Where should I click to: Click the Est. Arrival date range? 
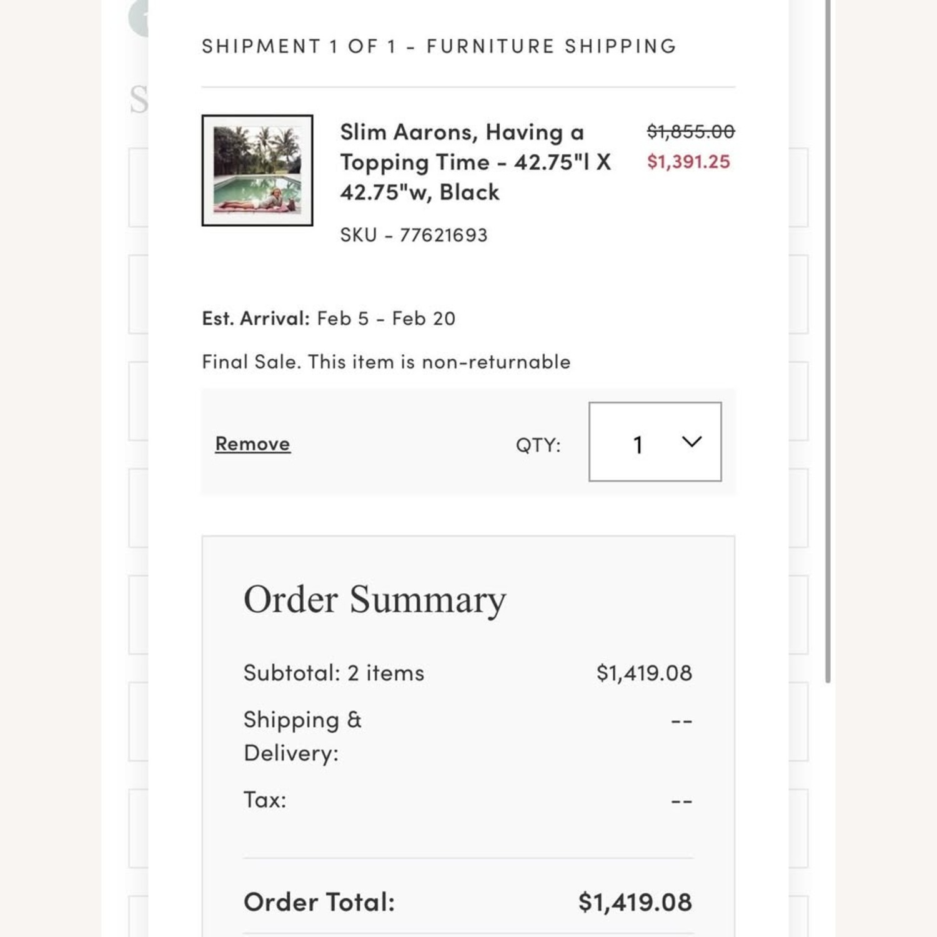point(386,319)
